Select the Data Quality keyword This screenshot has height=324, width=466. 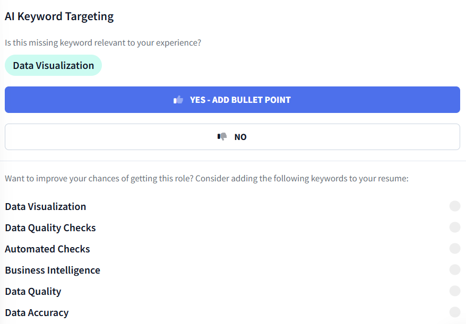[33, 291]
